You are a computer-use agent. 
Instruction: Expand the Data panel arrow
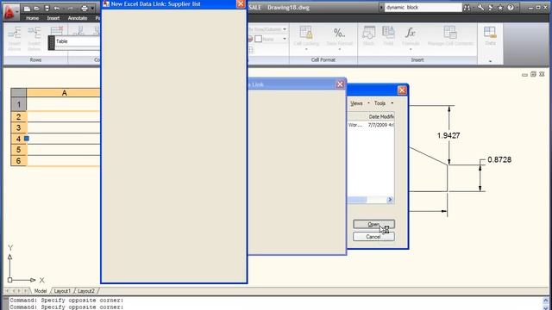point(490,61)
